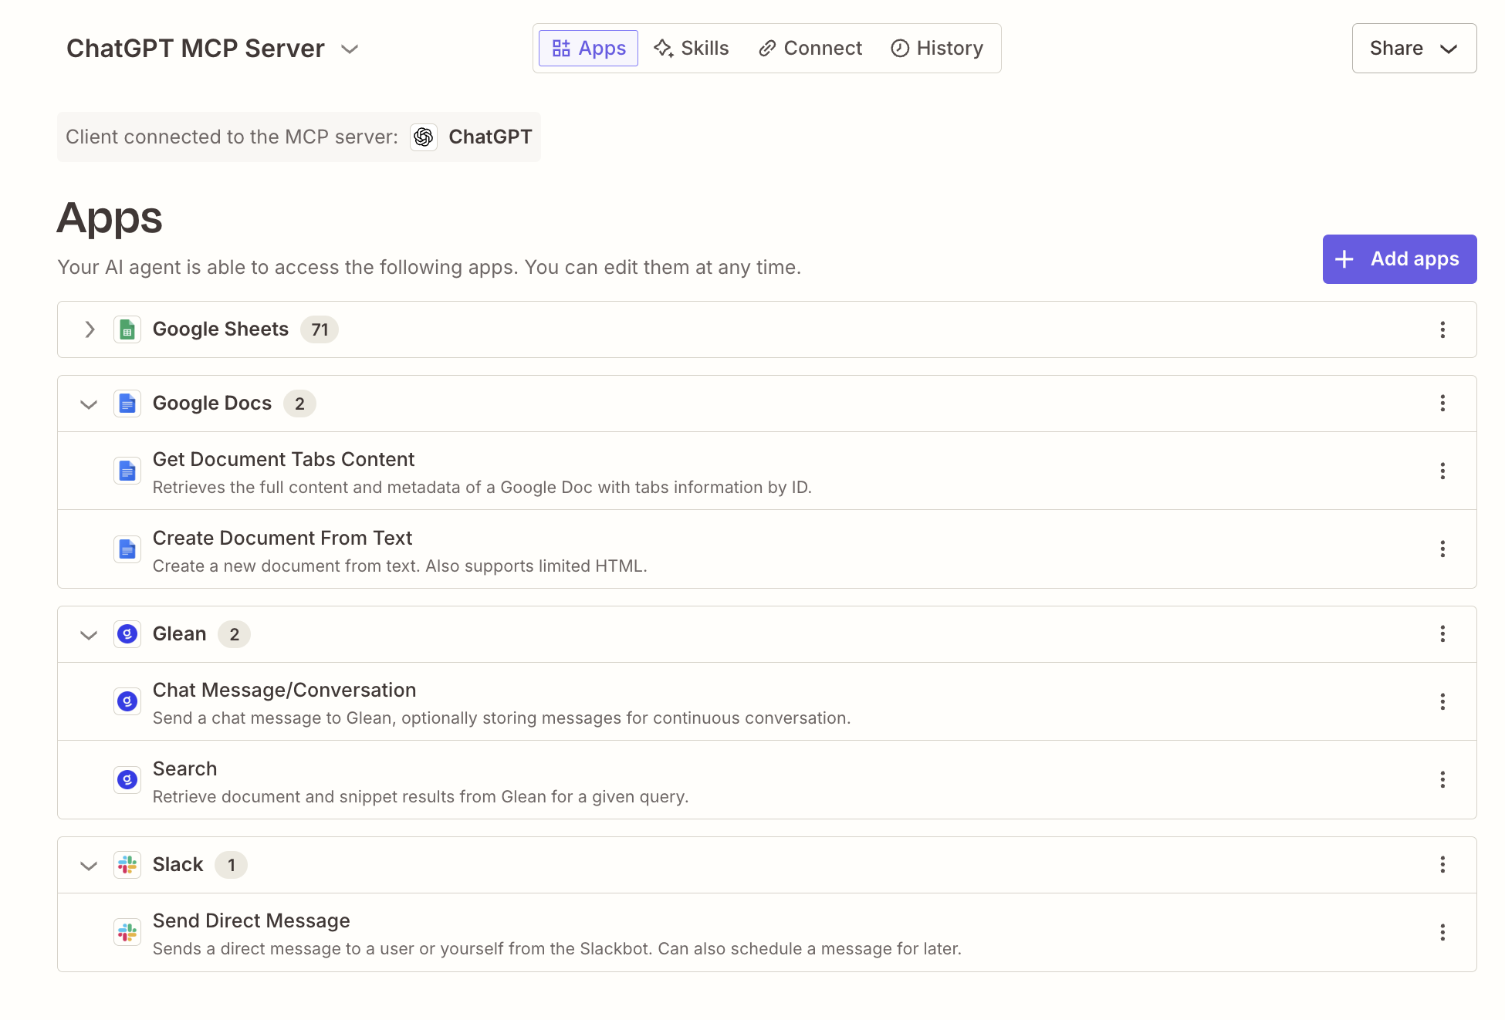Click the count badge next to Google Docs
This screenshot has height=1020, width=1505.
[x=299, y=404]
